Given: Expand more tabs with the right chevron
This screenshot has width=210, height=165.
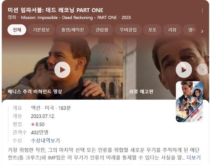Looking at the screenshot, I should (202, 31).
